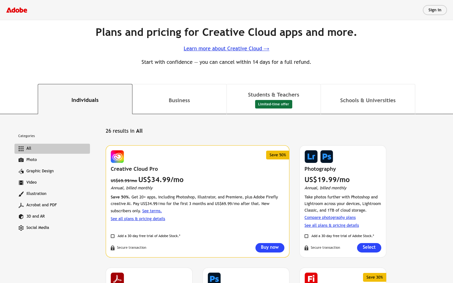Click the film strip icon beside Video
Viewport: 453px width, 283px height.
coord(21,183)
